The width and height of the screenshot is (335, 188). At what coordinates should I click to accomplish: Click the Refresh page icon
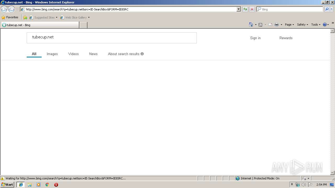[245, 9]
